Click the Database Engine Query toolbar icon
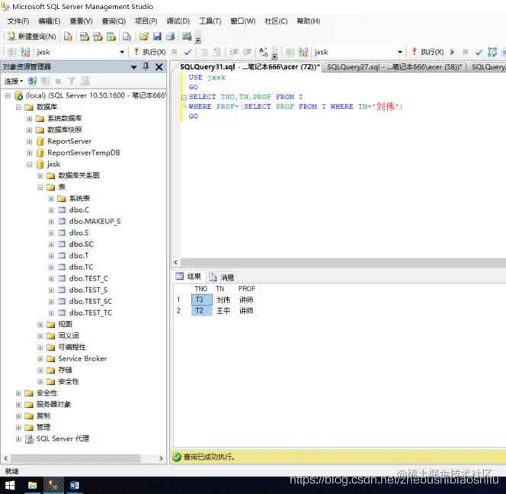Viewport: 506px width, 494px height. 68,37
